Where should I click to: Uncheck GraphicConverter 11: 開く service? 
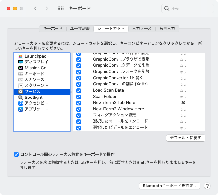click(79, 78)
